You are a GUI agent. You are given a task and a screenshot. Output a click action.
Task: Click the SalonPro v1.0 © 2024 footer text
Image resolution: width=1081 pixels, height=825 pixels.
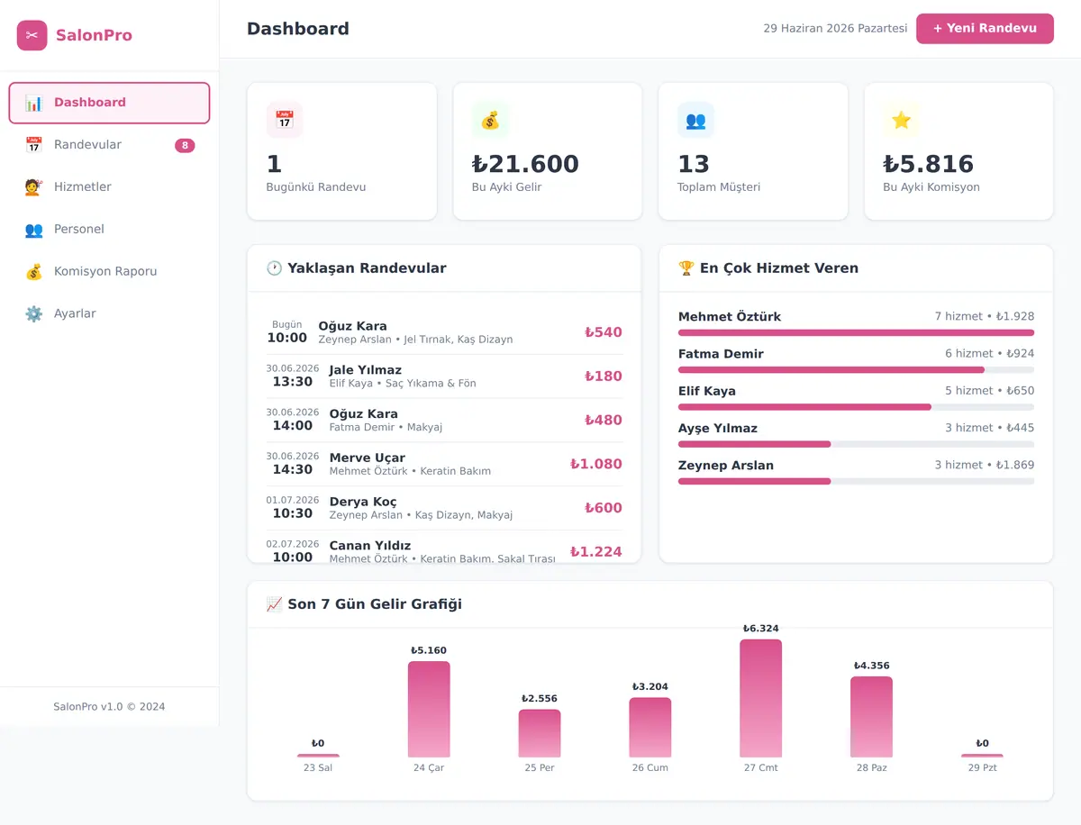coord(109,707)
